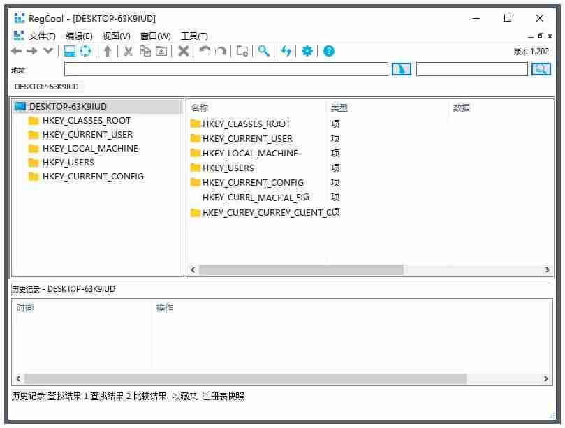Switch to the 历史记录 bottom tab
Screen dimensions: 565x428
[x=28, y=397]
